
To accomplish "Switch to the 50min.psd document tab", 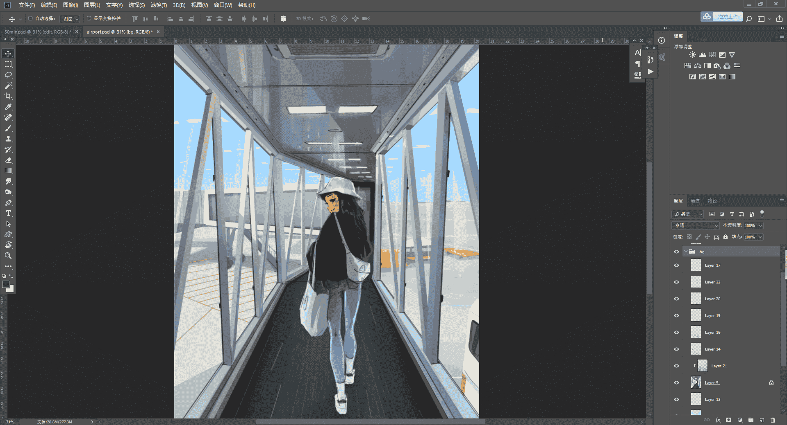I will pos(38,32).
